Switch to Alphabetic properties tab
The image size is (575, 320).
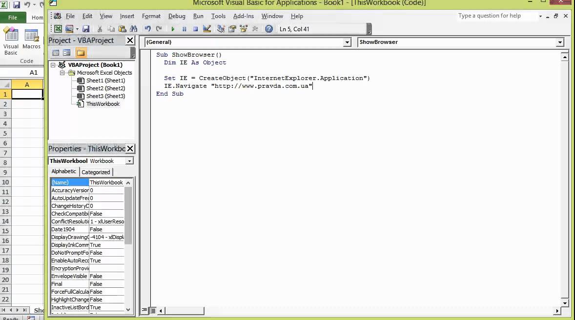click(x=64, y=171)
